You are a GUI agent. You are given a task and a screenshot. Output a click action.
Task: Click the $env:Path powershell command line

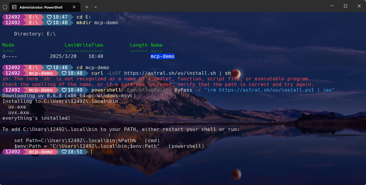[x=109, y=146]
